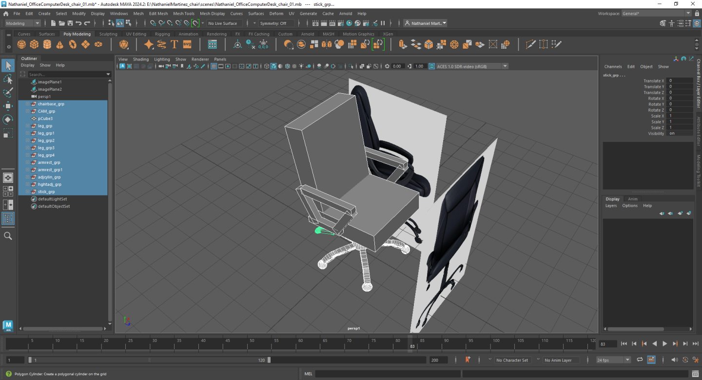
Task: Create a polygon torus from the shelf
Action: [73, 44]
